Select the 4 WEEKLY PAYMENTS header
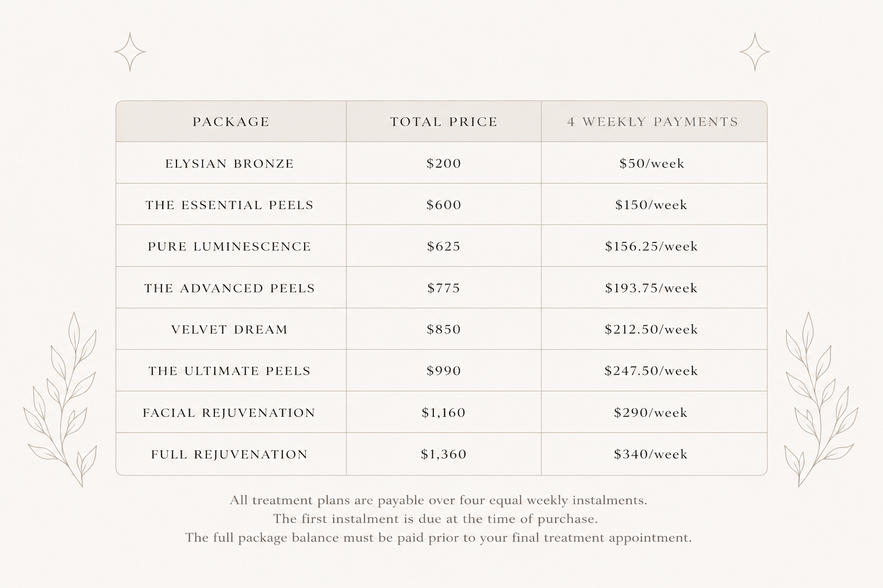This screenshot has width=883, height=588. [x=652, y=122]
